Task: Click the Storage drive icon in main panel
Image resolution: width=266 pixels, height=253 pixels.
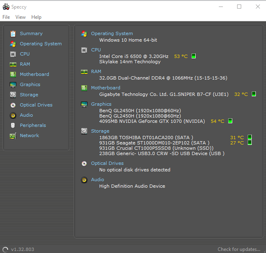Action: pyautogui.click(x=84, y=131)
